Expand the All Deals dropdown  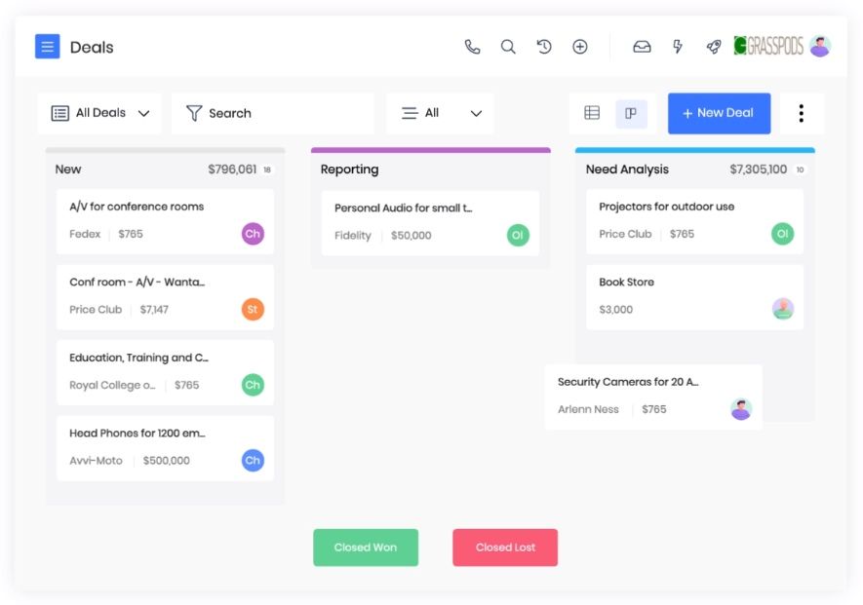click(99, 113)
